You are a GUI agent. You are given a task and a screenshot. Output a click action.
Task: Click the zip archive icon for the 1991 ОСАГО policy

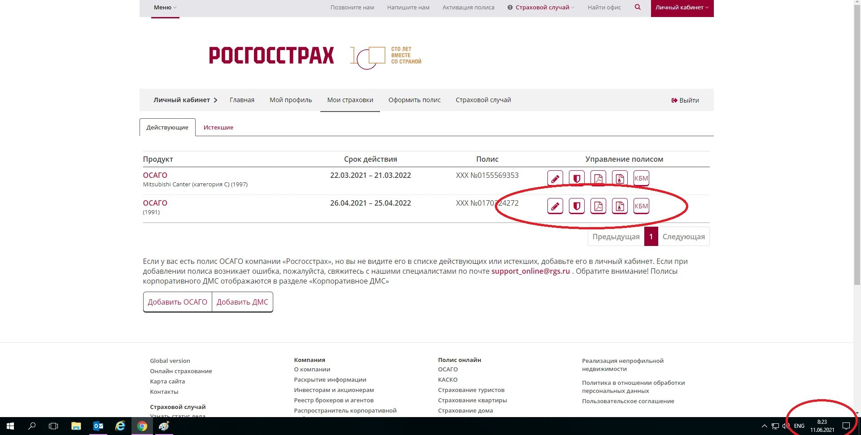[x=620, y=206]
